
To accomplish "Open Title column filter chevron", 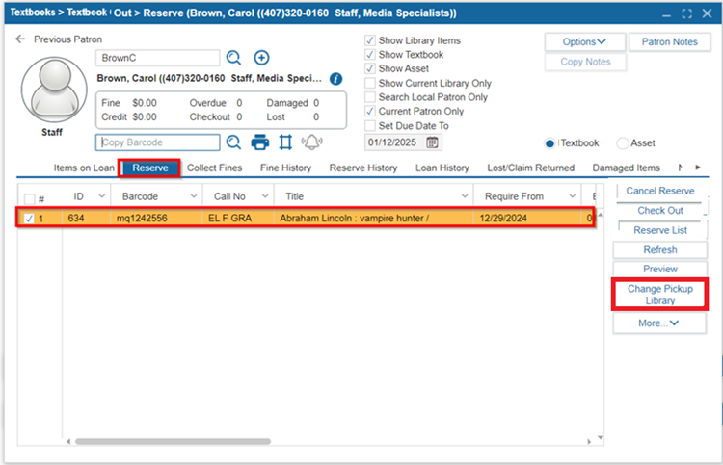I will [x=465, y=196].
